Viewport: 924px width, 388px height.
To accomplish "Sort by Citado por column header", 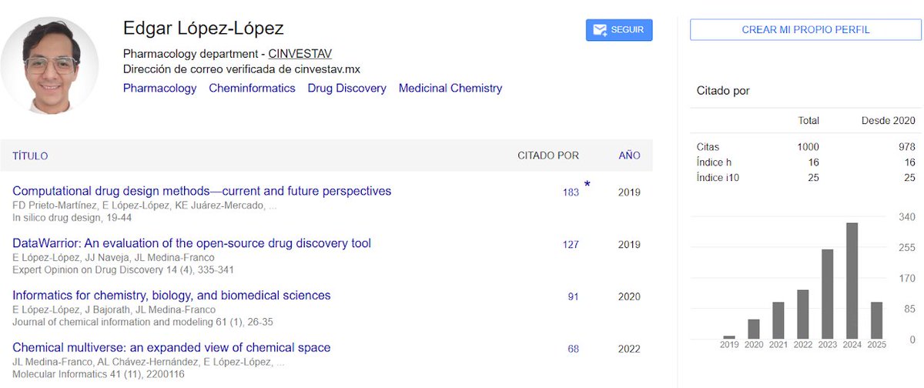I will point(547,156).
